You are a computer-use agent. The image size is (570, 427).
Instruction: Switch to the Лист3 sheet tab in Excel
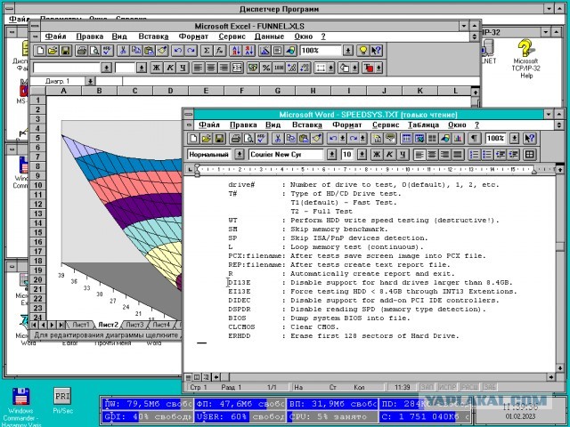click(x=134, y=325)
